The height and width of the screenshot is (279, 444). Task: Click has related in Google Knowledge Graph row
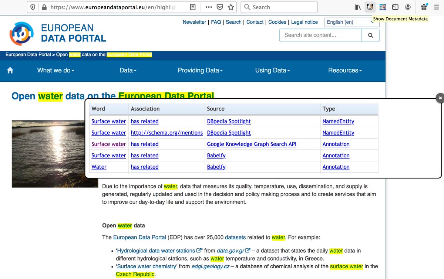(x=145, y=144)
